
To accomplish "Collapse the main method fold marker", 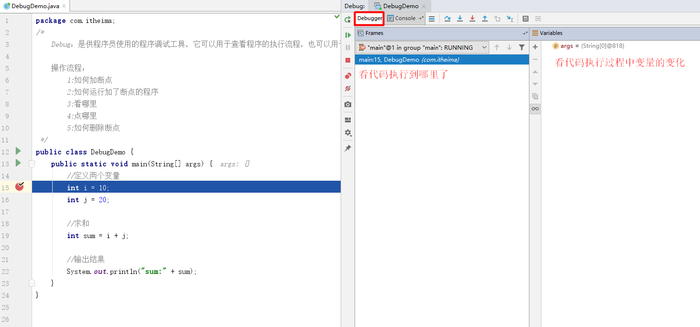I will [32, 163].
